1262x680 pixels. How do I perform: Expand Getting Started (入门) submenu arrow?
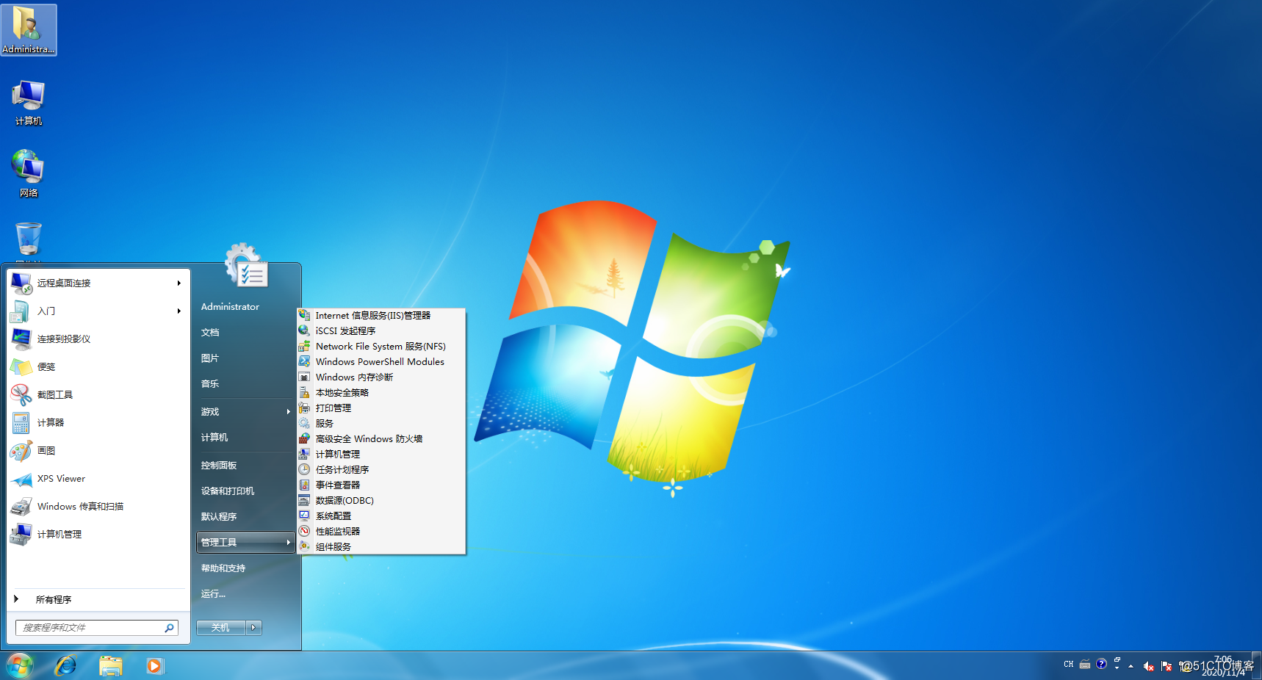coord(179,311)
